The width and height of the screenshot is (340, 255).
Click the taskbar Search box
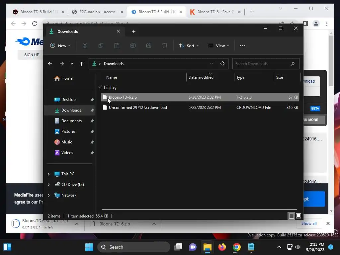134,247
